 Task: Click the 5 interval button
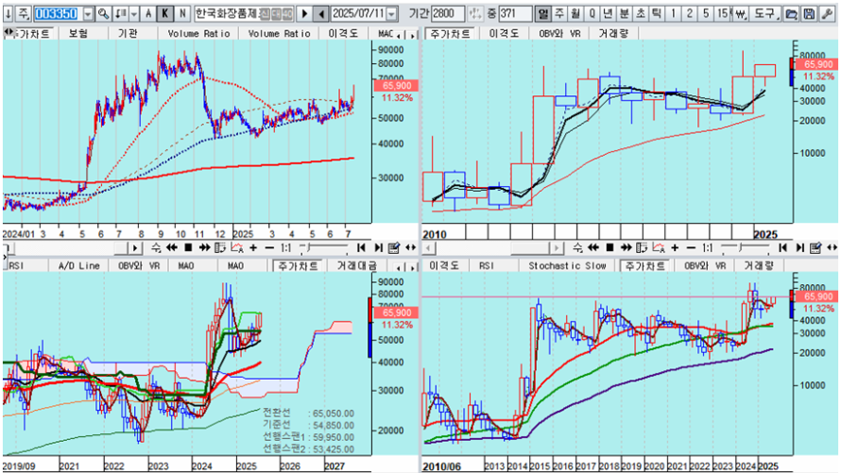(706, 13)
